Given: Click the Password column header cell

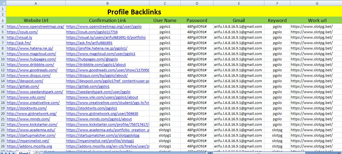Looking at the screenshot, I should pyautogui.click(x=197, y=20).
